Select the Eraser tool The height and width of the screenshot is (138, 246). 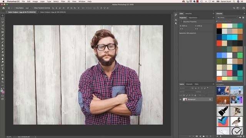point(3,52)
